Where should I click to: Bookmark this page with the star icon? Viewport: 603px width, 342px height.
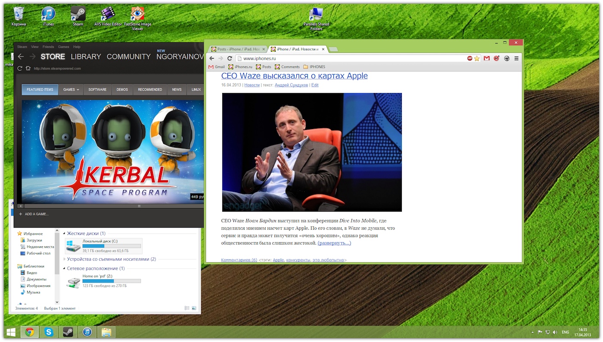point(477,59)
